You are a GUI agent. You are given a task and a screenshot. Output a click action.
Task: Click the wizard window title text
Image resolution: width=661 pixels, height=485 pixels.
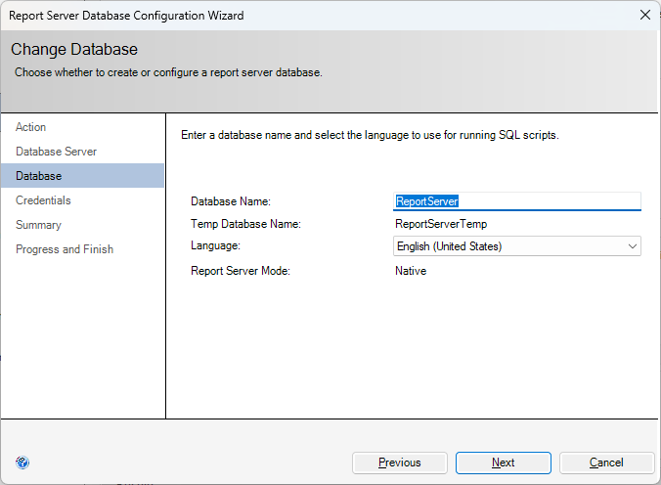(126, 16)
